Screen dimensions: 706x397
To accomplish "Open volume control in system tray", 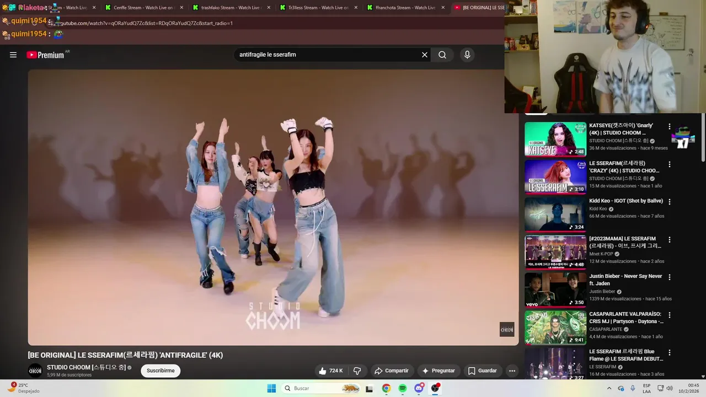I will click(x=670, y=388).
